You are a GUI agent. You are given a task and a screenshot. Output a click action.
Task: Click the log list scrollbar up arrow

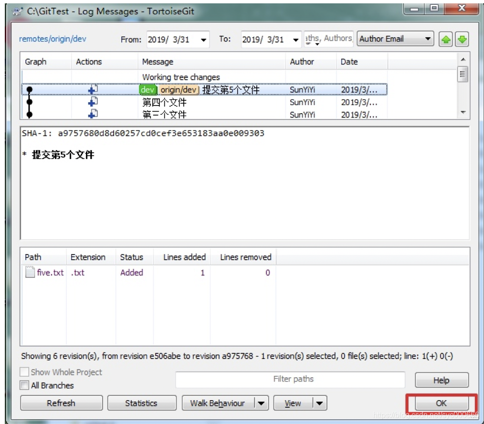(x=463, y=59)
